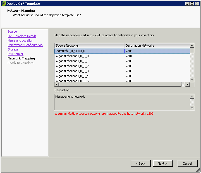Open the Source wizard step link

click(12, 32)
